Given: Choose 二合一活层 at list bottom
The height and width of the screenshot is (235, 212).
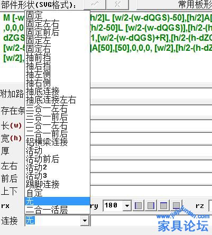Looking at the screenshot, I should pos(57,210).
